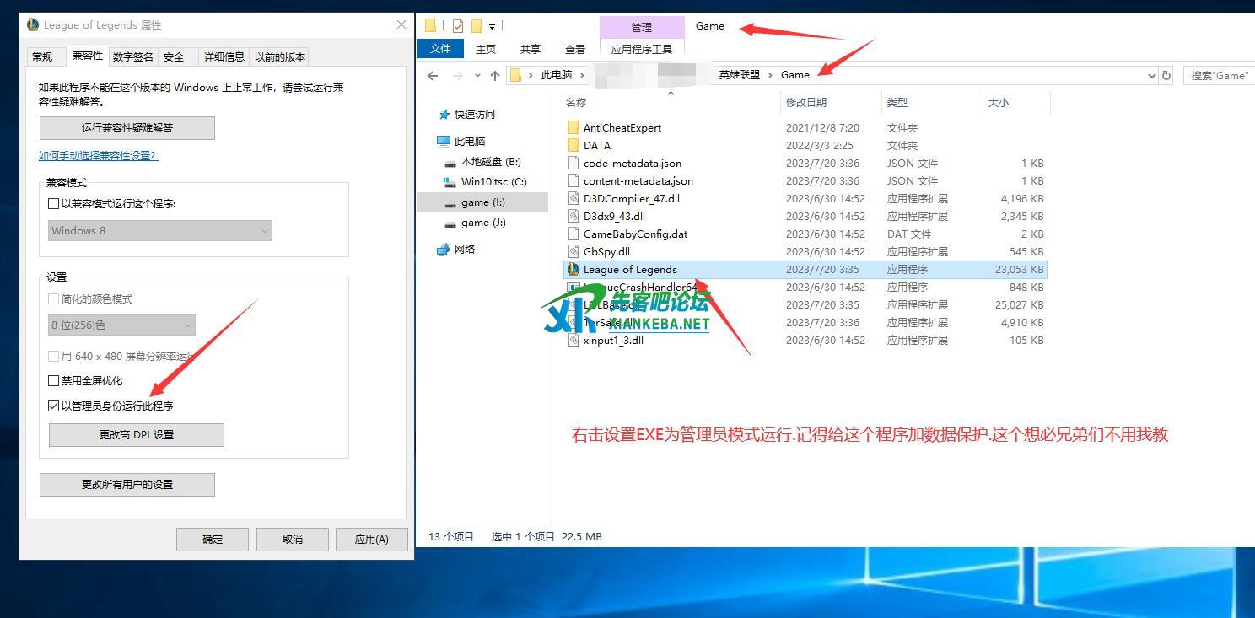Image resolution: width=1255 pixels, height=618 pixels.
Task: Click the 更改高 DPI 设置 button
Action: [137, 435]
